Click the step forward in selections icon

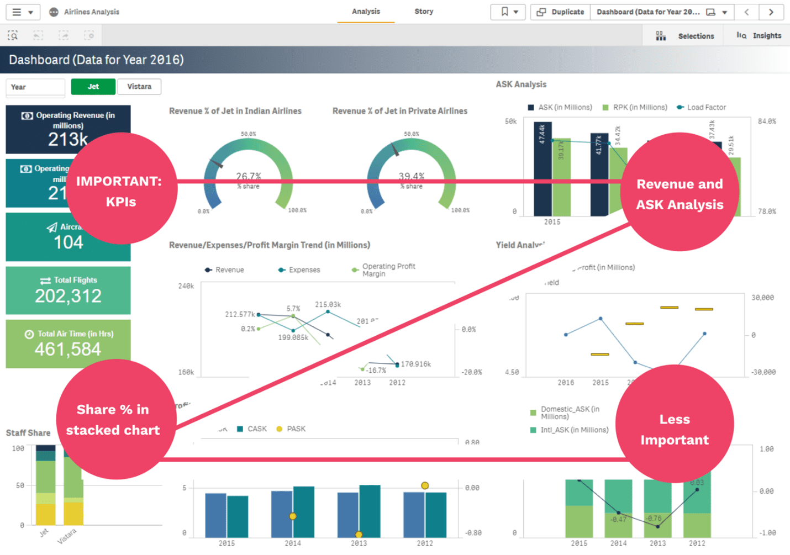tap(64, 34)
